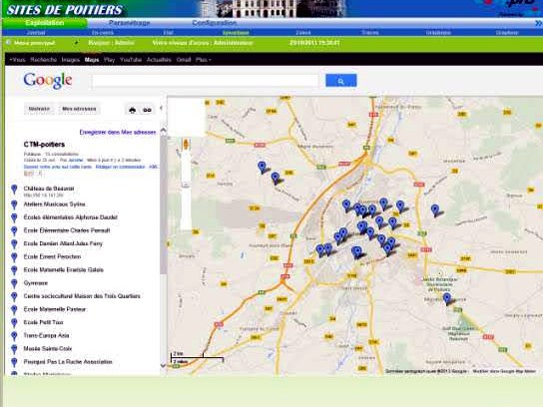Click the isolated map marker on far east side
This screenshot has width=543, height=407.
435,209
